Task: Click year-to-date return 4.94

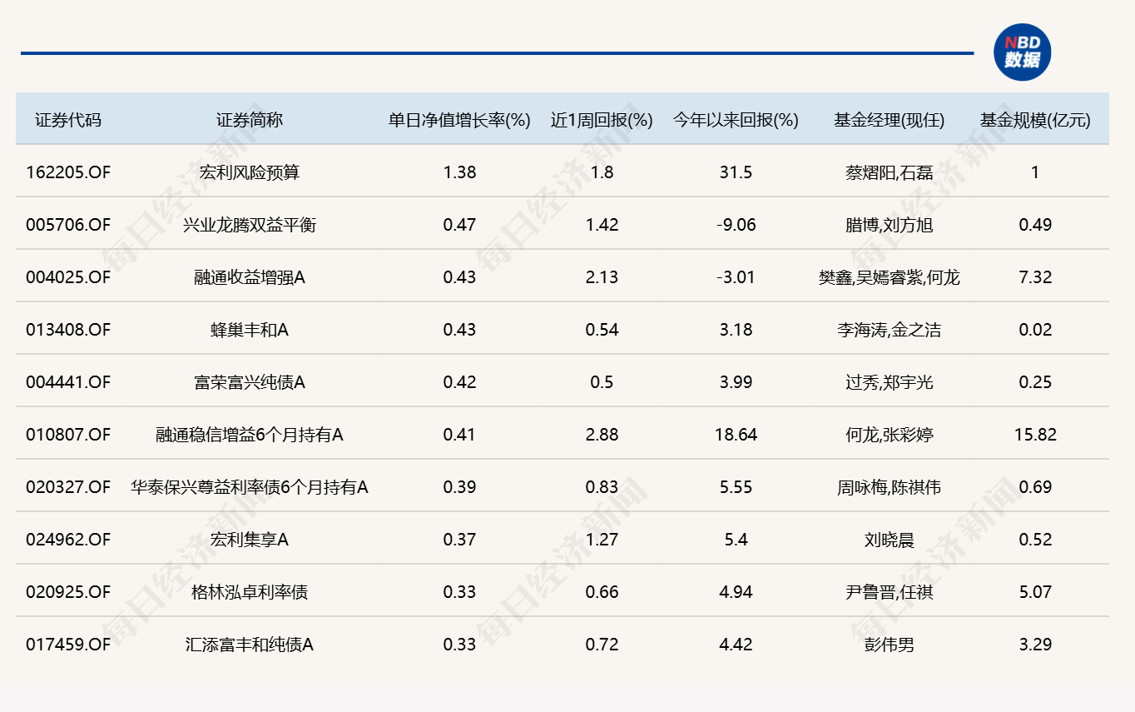Action: [736, 592]
